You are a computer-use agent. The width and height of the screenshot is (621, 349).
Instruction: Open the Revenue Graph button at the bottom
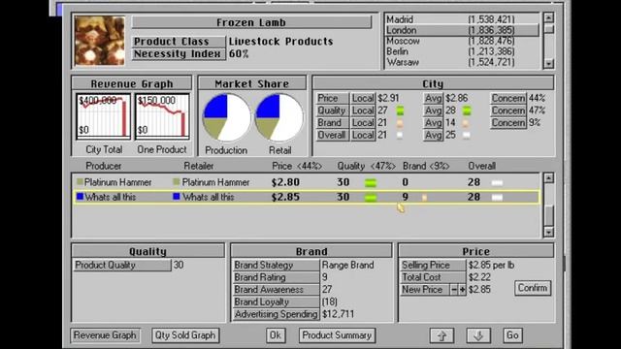105,335
